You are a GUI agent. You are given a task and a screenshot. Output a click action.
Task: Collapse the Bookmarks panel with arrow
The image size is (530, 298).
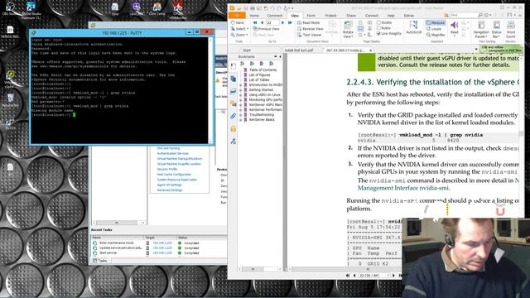tap(280, 57)
